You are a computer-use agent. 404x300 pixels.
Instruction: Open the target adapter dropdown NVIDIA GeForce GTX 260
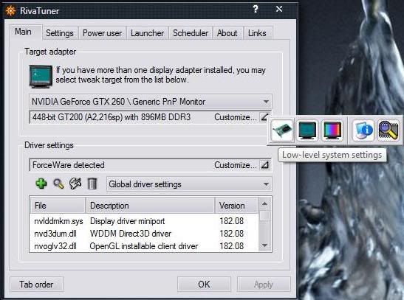tap(151, 102)
